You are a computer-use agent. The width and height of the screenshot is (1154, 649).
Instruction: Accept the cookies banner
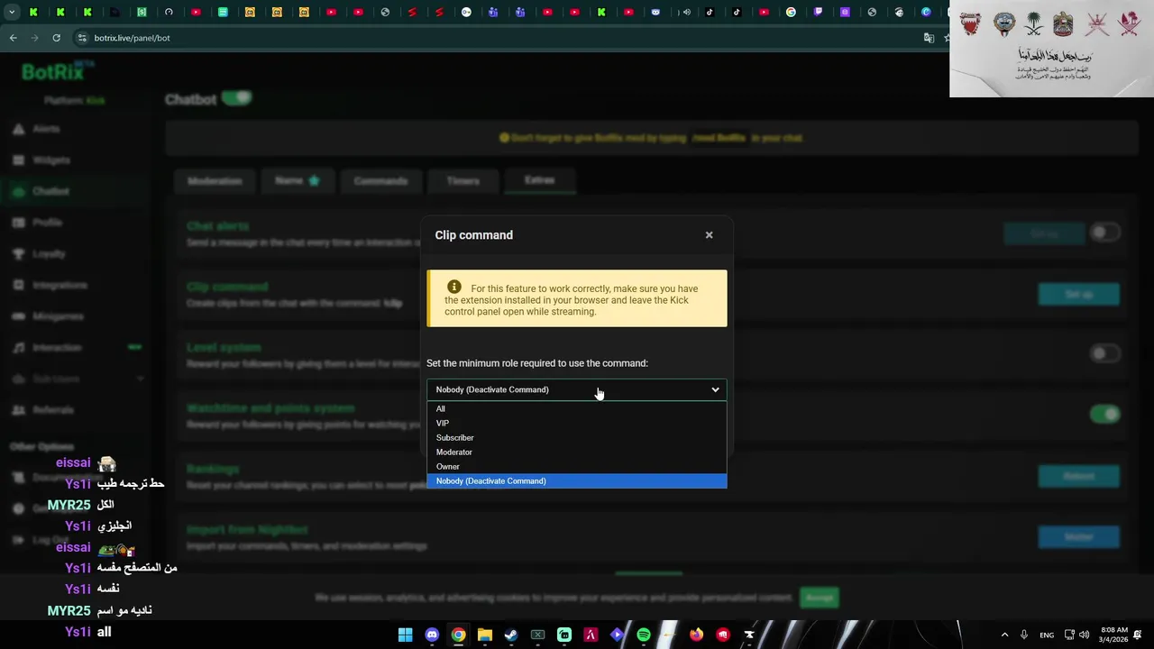pyautogui.click(x=820, y=598)
